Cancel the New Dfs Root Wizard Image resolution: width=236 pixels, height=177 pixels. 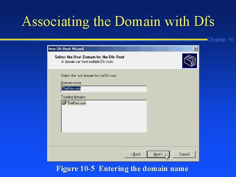184,154
